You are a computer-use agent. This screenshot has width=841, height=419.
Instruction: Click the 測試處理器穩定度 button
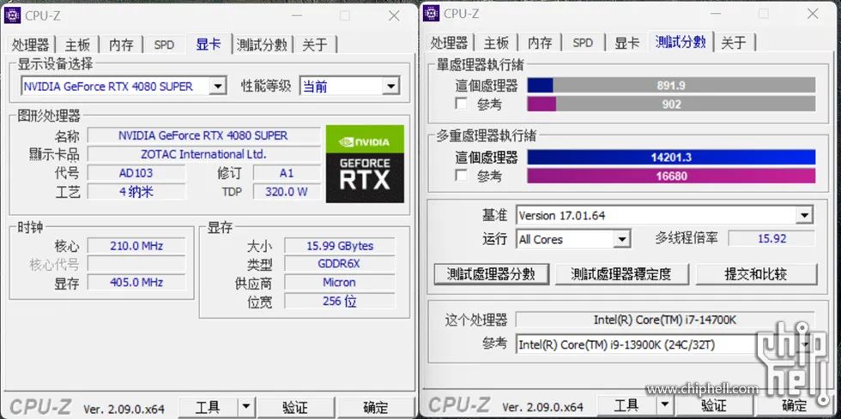click(621, 274)
